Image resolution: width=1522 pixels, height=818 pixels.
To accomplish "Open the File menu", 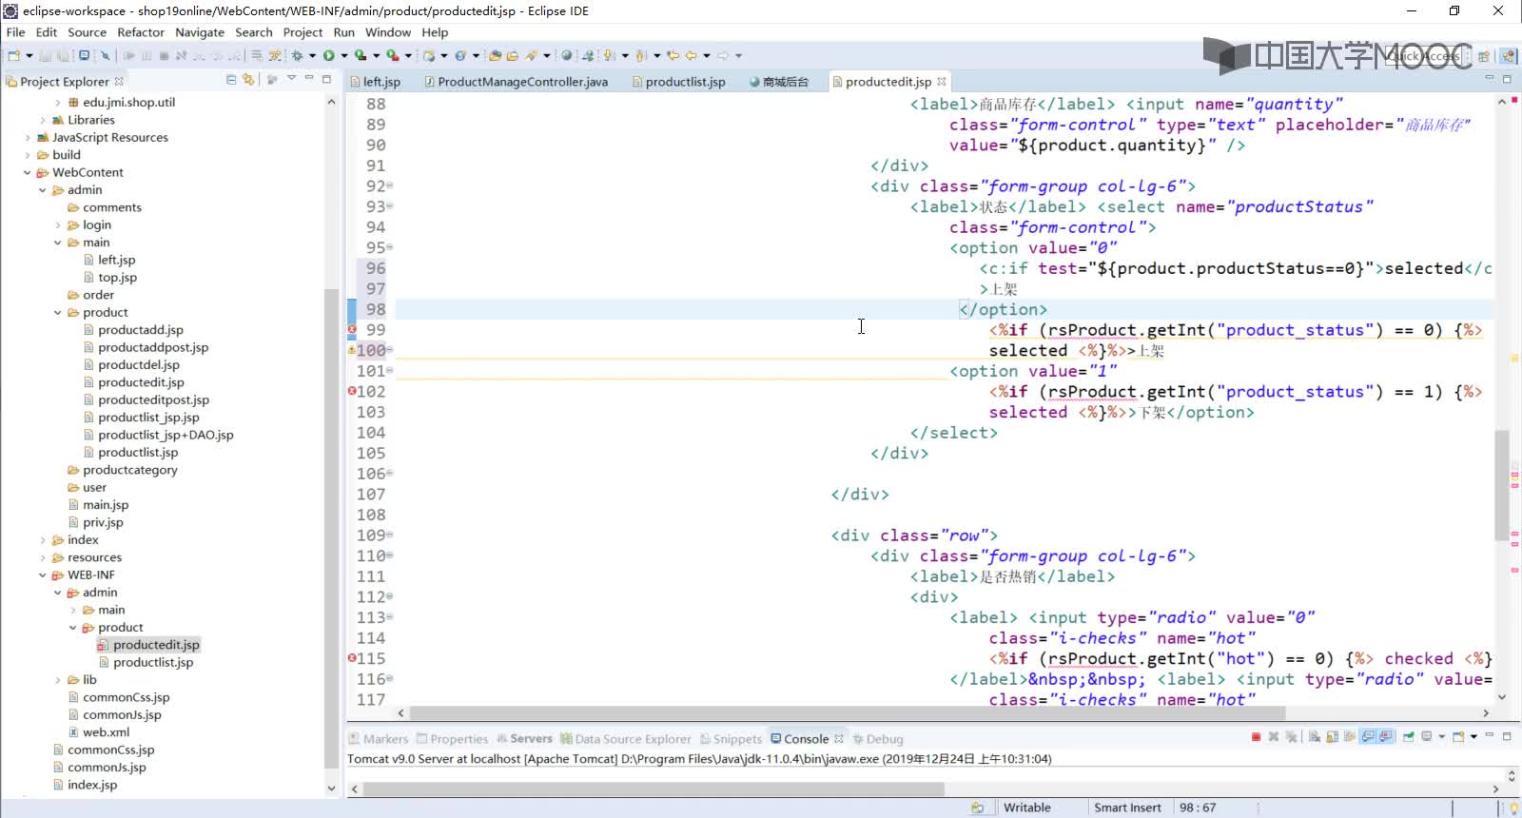I will click(x=15, y=32).
